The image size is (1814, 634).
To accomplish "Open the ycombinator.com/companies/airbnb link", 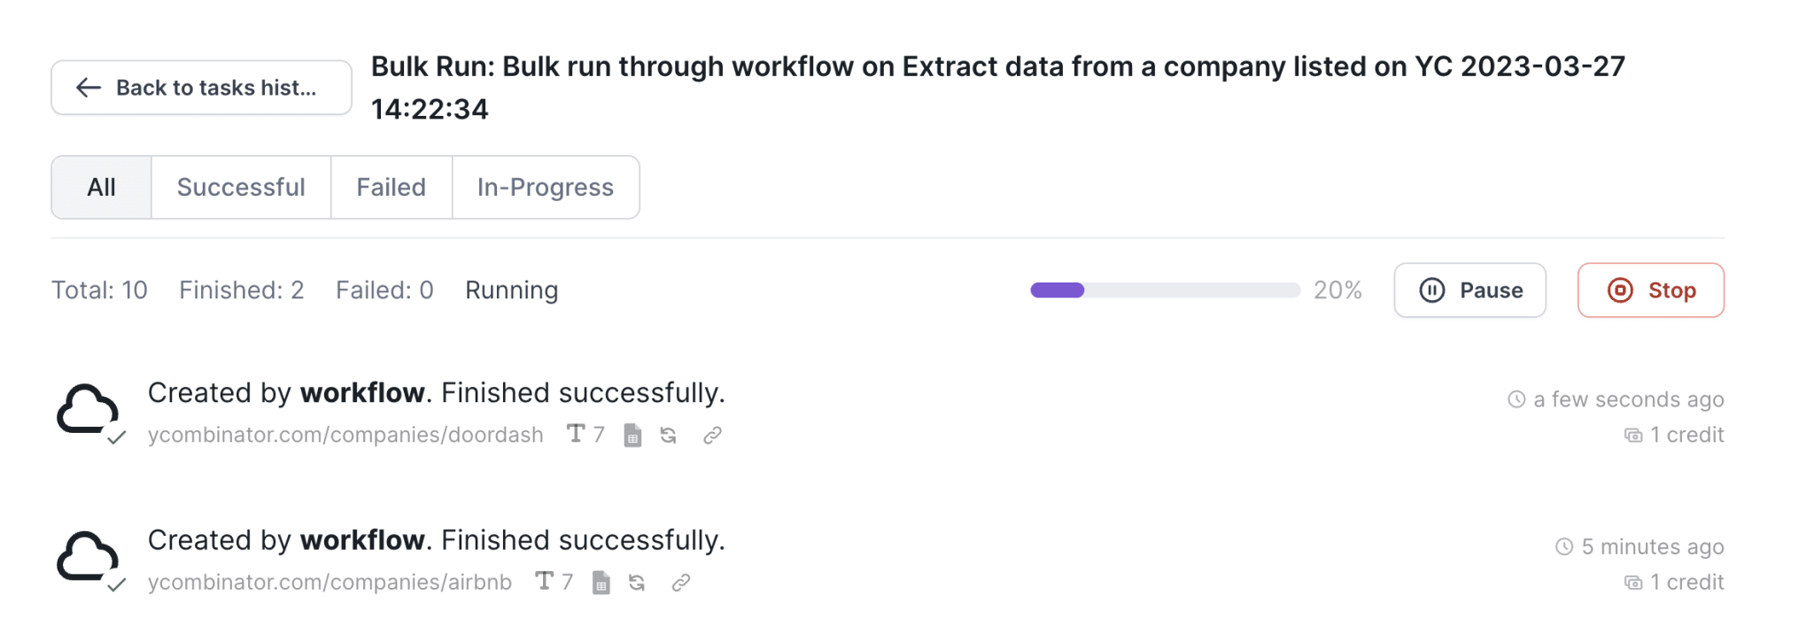I will pyautogui.click(x=329, y=583).
